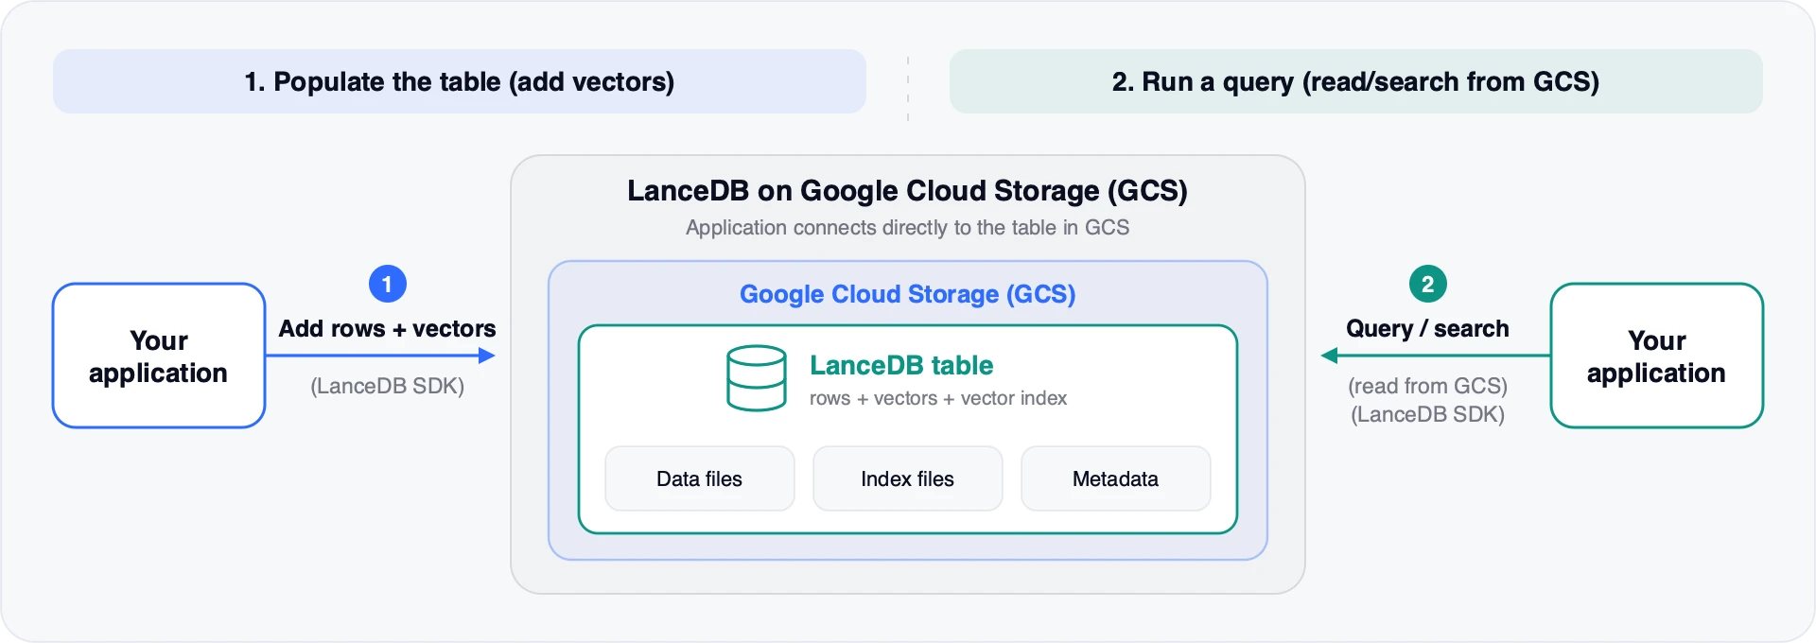Click the green 'LanceDB table' heading

click(901, 365)
